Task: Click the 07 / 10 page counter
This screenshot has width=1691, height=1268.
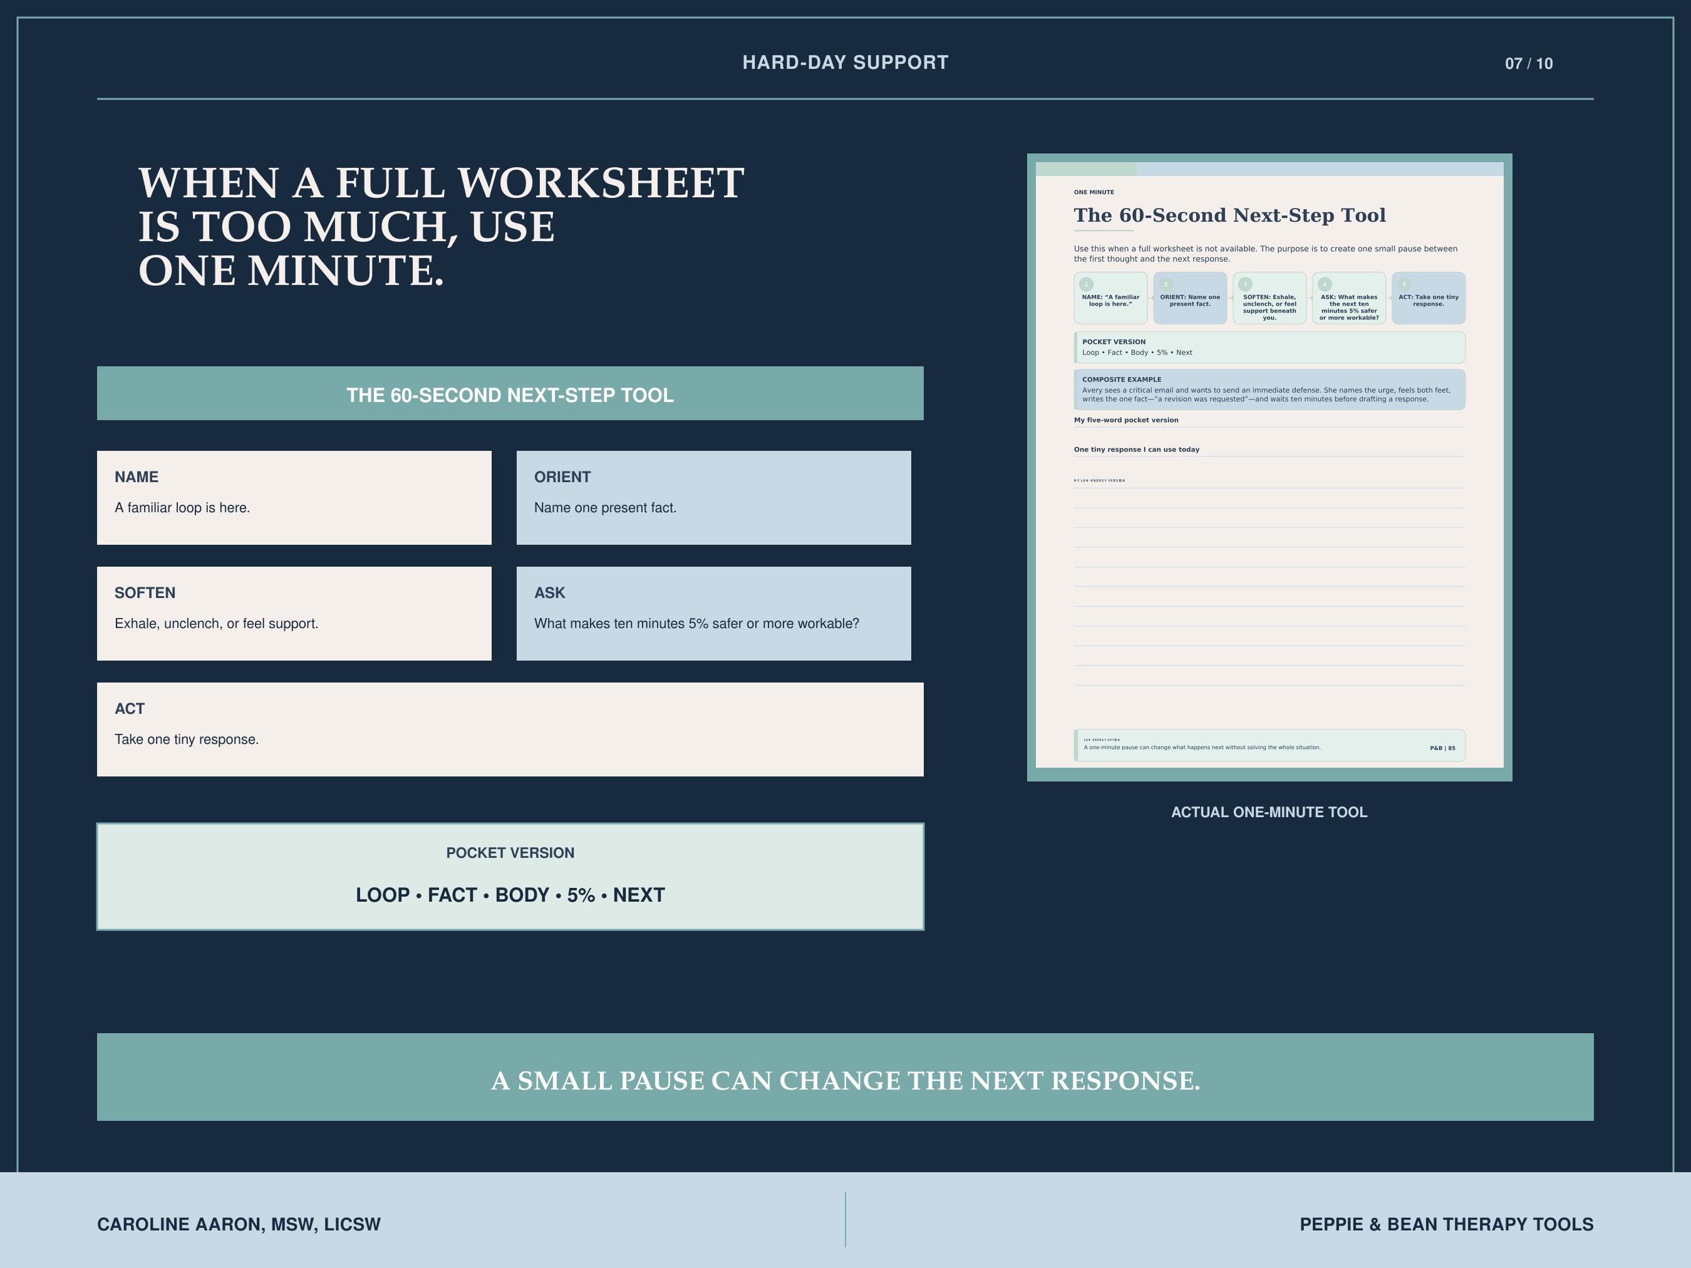Action: [x=1528, y=63]
